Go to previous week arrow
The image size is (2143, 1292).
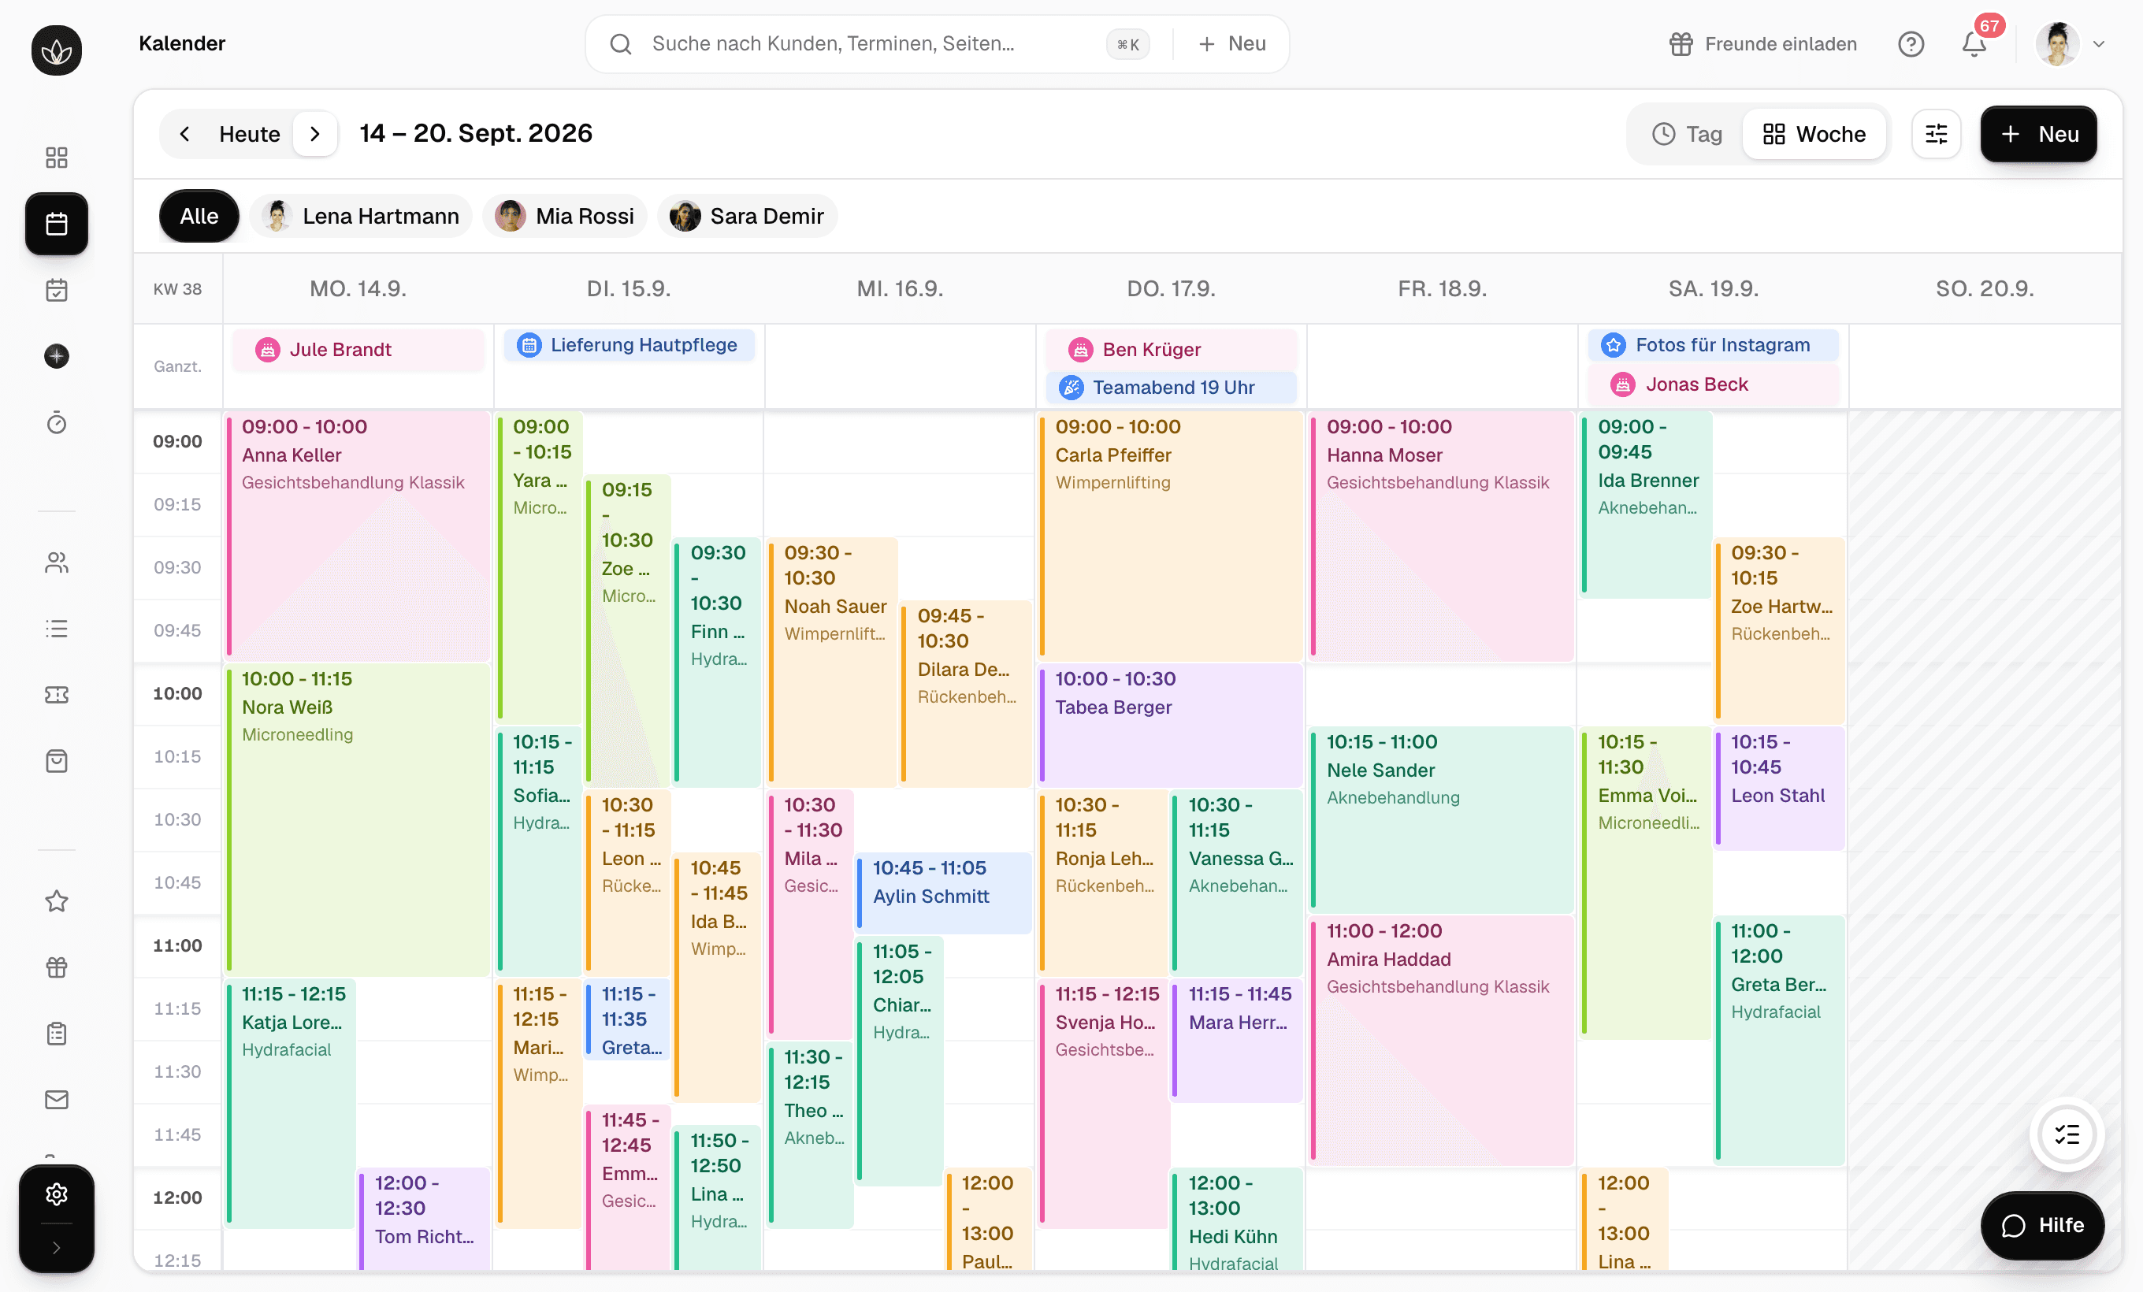click(x=184, y=134)
